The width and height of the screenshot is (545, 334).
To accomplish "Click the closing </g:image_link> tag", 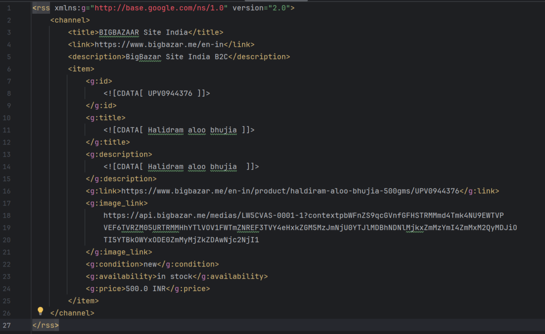I will point(119,252).
